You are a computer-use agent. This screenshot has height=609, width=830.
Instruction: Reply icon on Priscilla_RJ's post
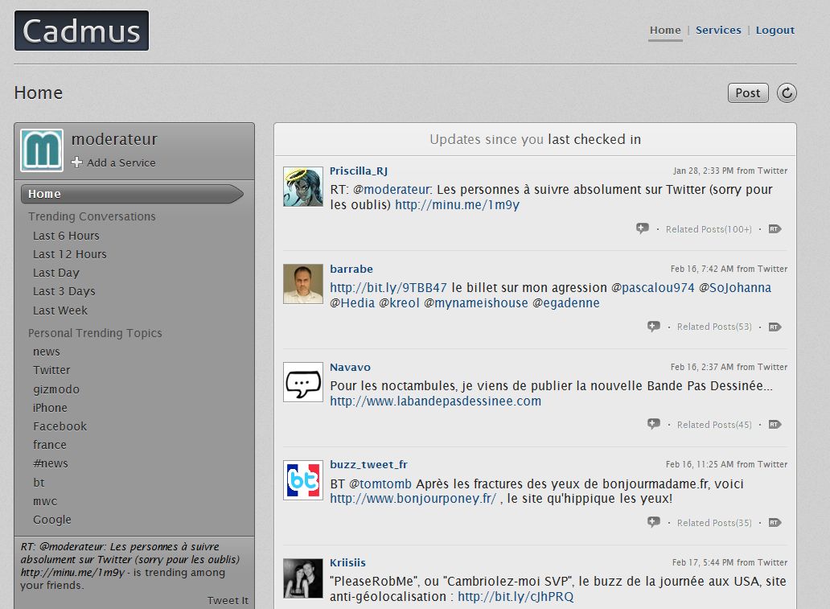point(642,228)
